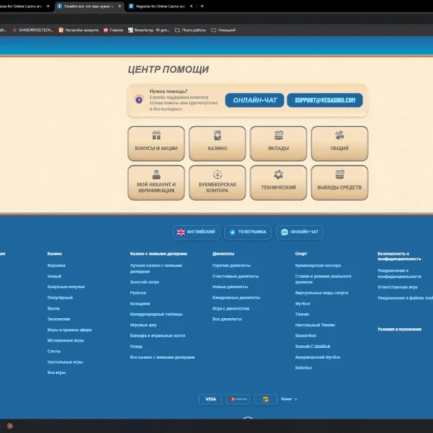Viewport: 433px width, 433px height.
Task: Open the Слоты link
Action: pyautogui.click(x=54, y=351)
